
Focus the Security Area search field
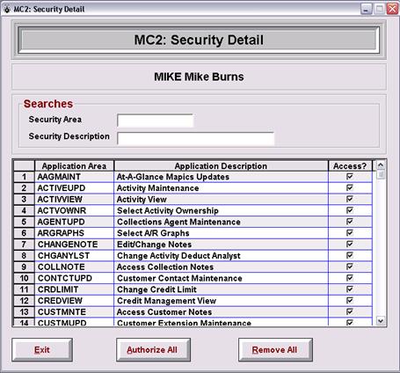(x=155, y=121)
